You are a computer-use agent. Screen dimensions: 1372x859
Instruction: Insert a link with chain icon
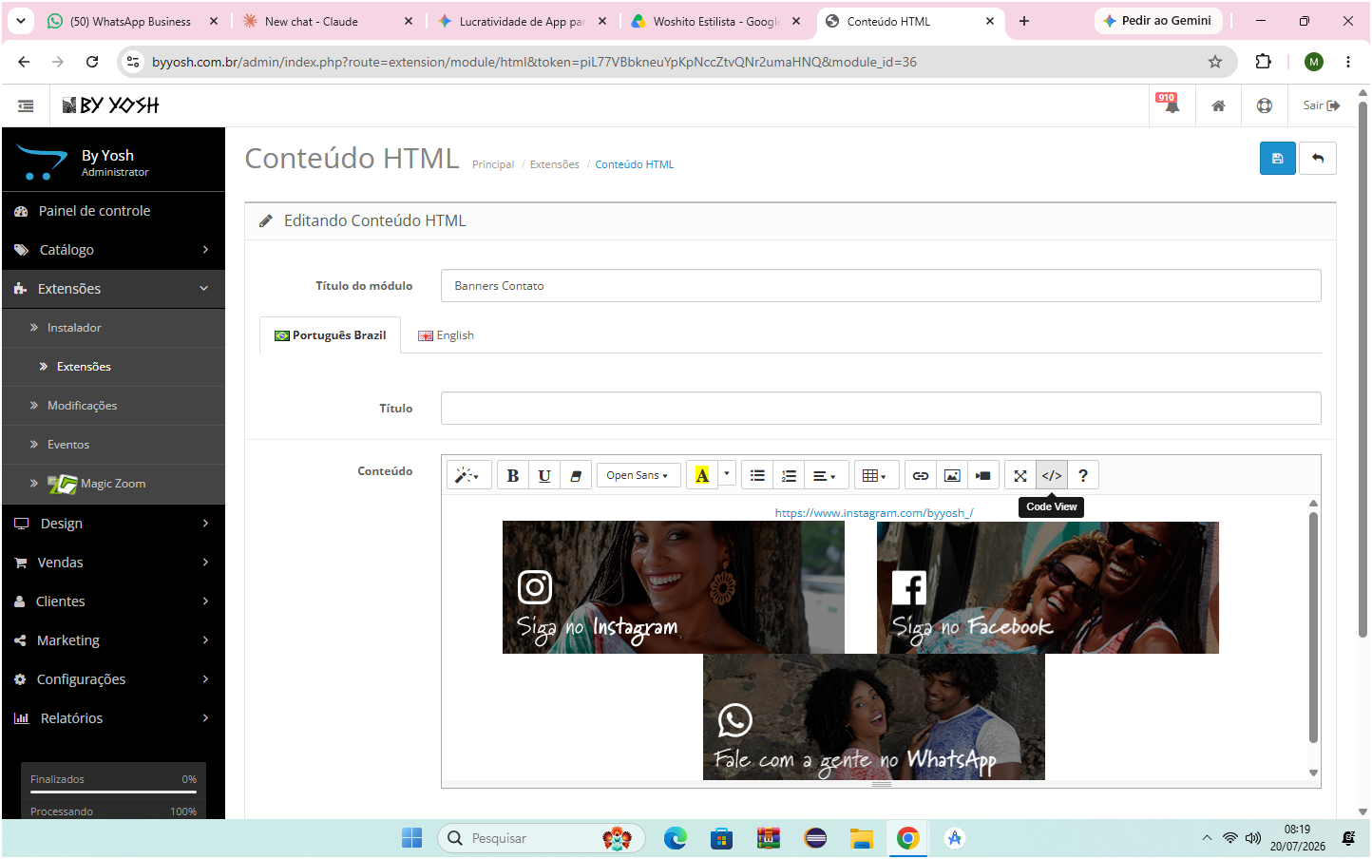click(x=921, y=476)
